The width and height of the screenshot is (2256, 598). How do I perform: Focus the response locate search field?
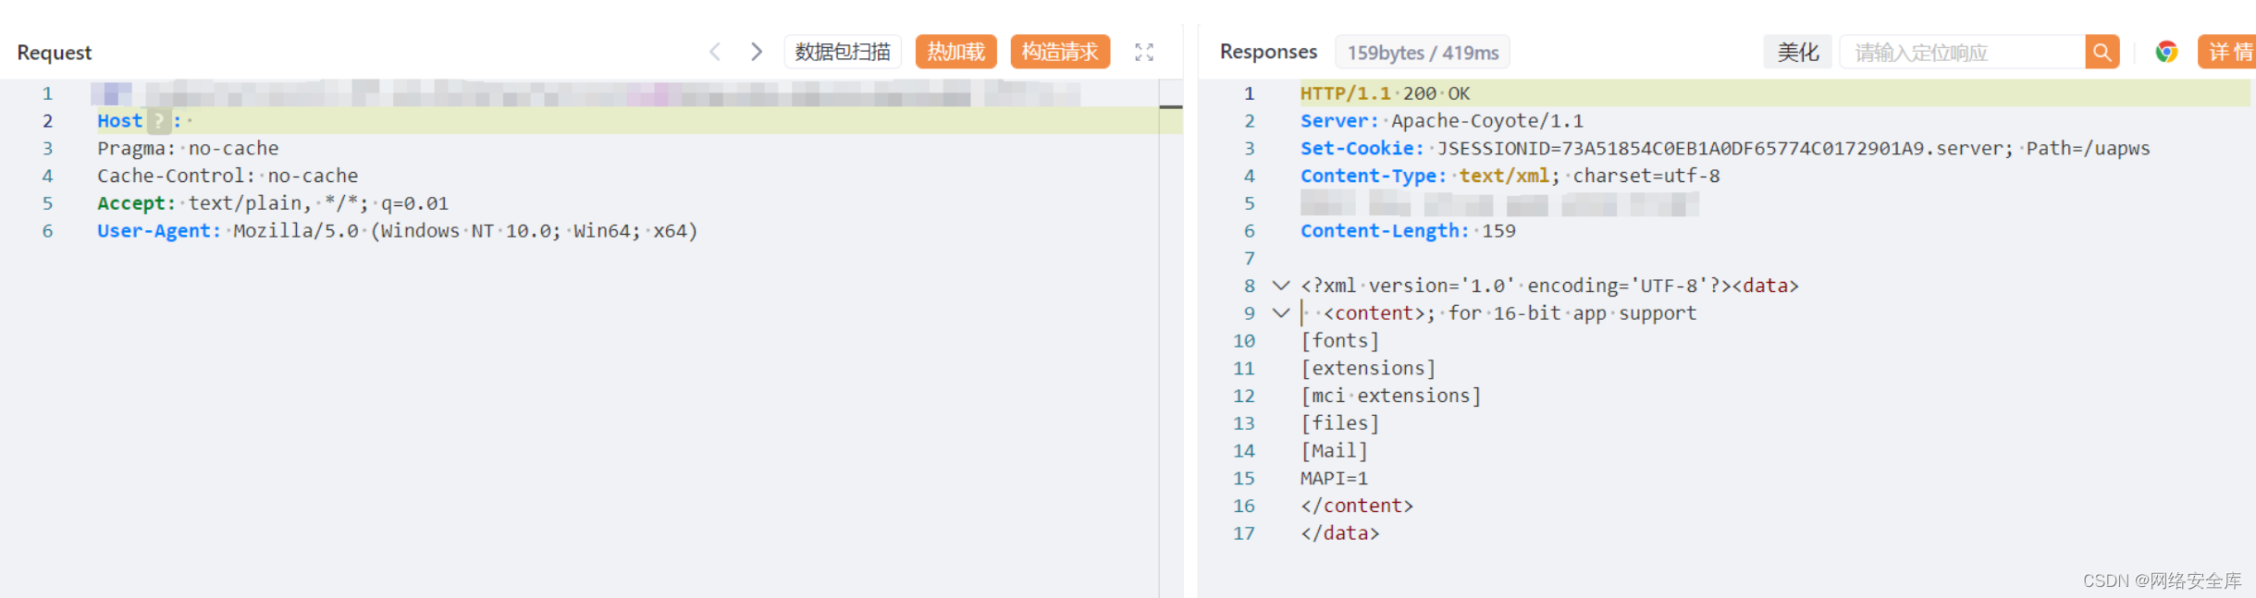1962,53
